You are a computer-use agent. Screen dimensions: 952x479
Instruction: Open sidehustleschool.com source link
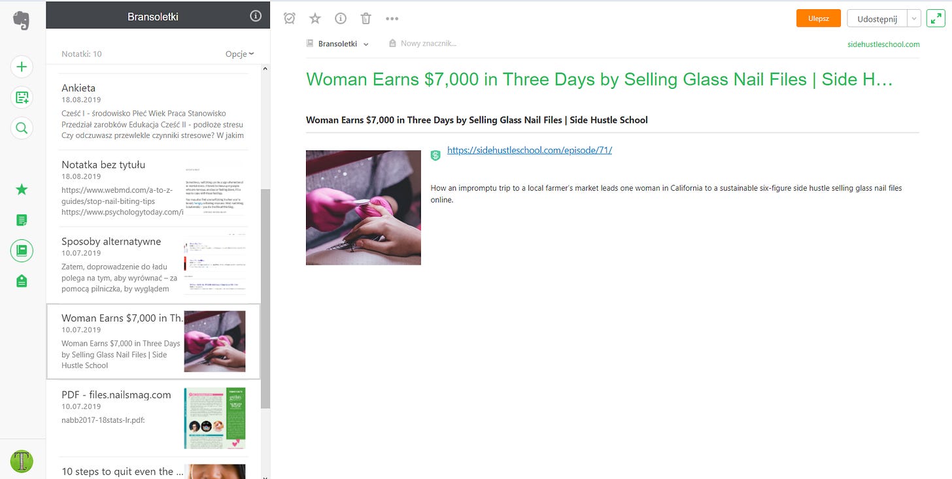[x=883, y=44]
